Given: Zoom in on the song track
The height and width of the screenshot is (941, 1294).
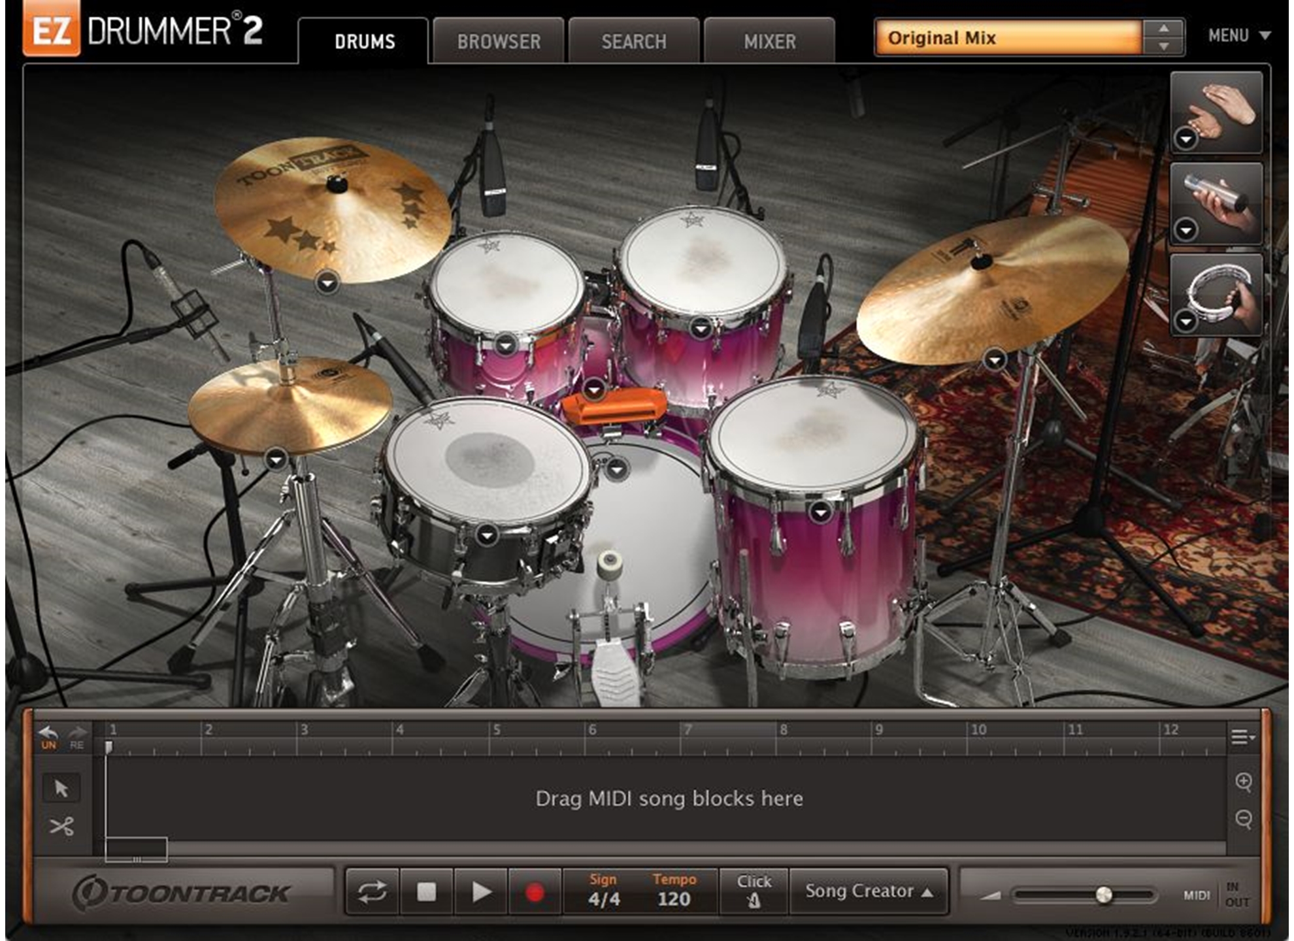Looking at the screenshot, I should tap(1244, 782).
